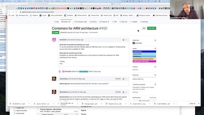The width and height of the screenshot is (204, 115).
Task: Click the triage/needs-information label
Action: click(144, 61)
